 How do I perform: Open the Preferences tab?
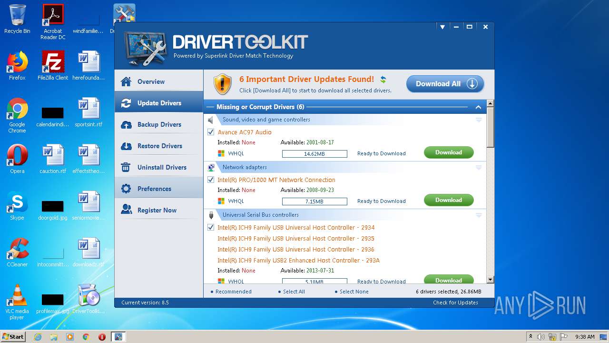159,189
